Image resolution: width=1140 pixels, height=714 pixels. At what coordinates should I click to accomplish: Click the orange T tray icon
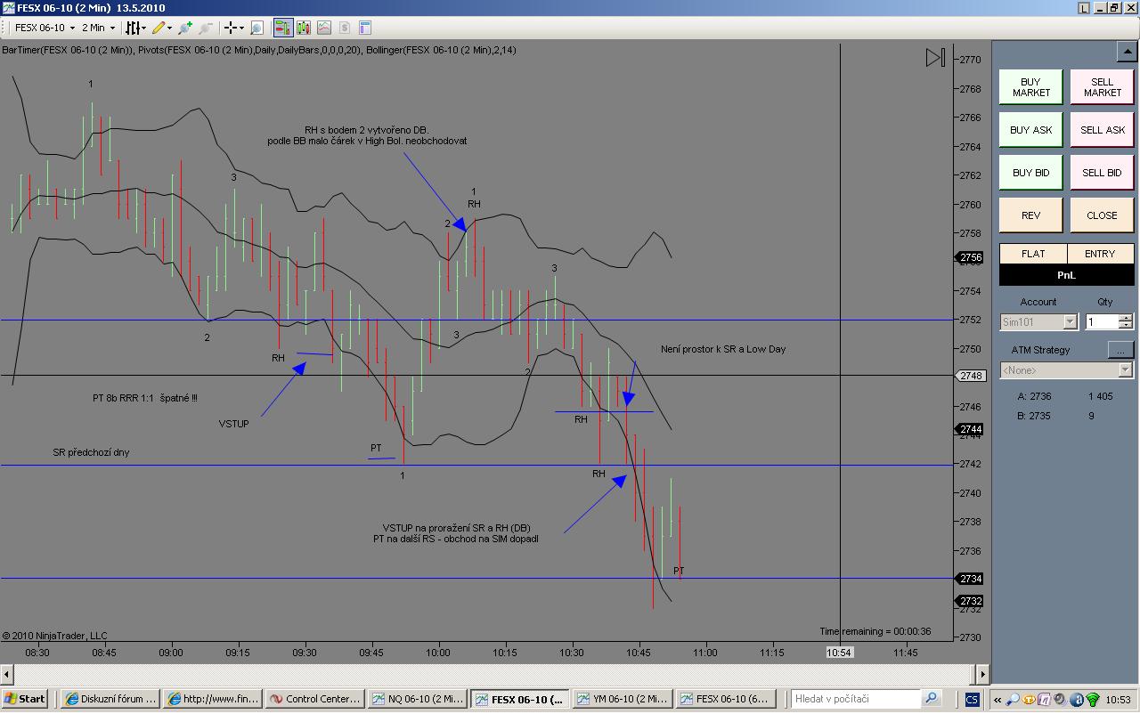click(x=1030, y=700)
